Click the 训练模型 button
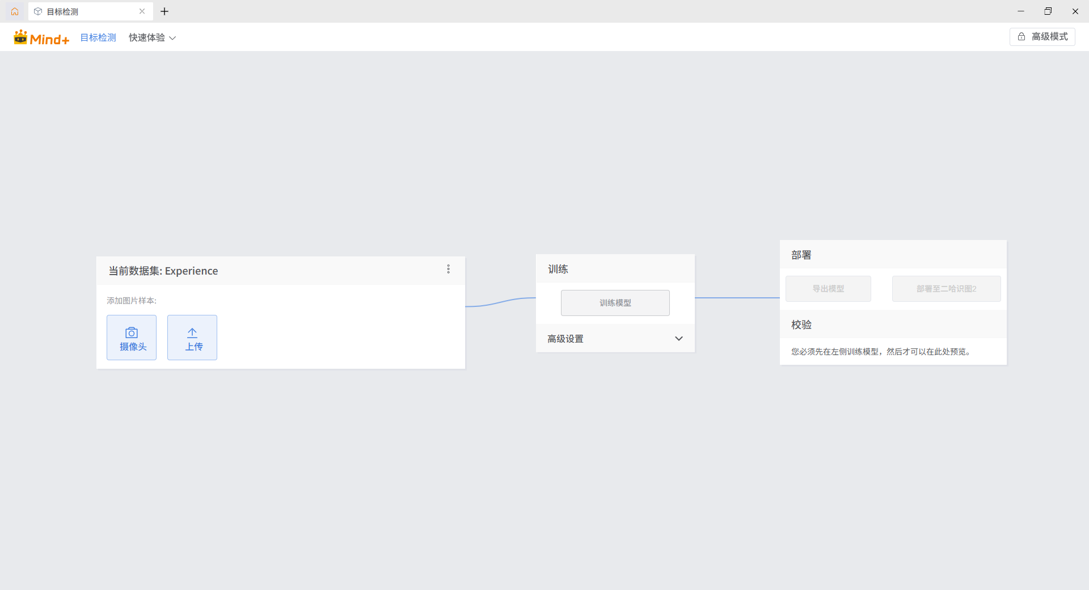 pyautogui.click(x=615, y=303)
